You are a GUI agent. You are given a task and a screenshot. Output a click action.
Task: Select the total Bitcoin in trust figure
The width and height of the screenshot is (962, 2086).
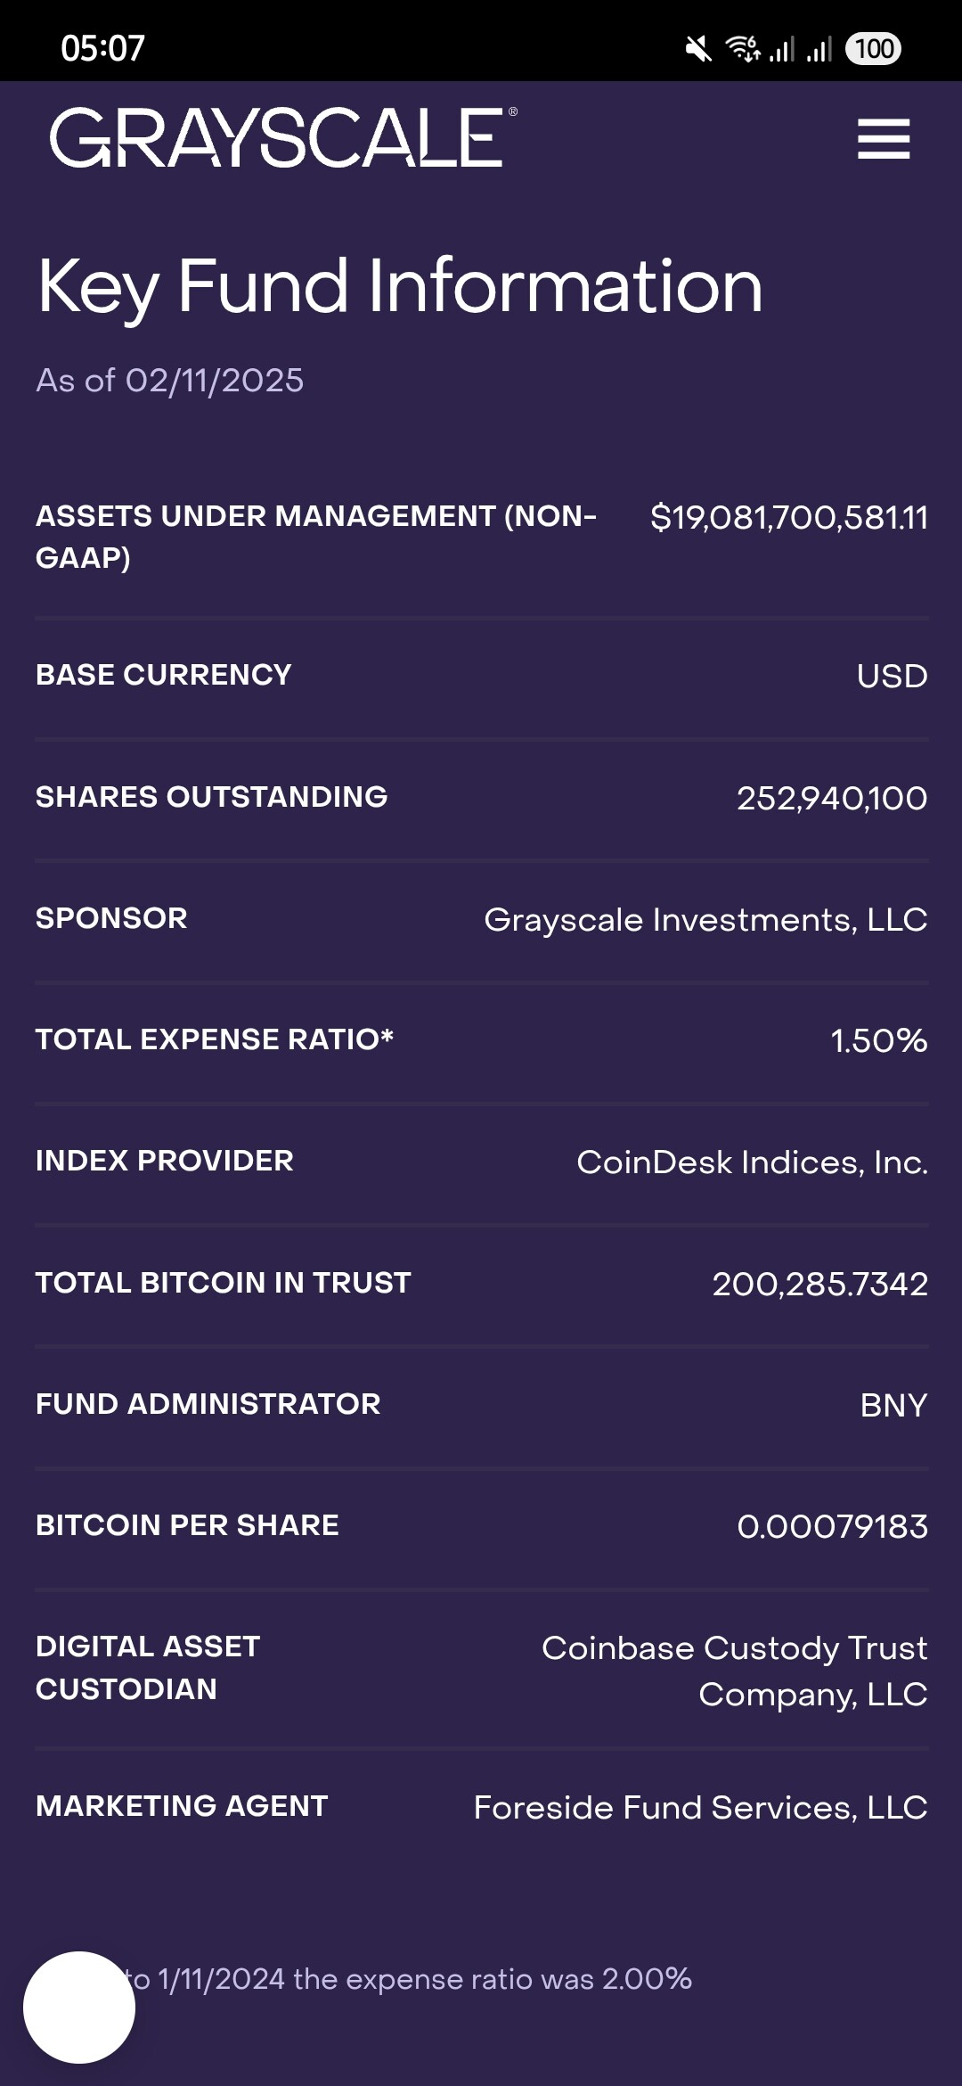819,1284
